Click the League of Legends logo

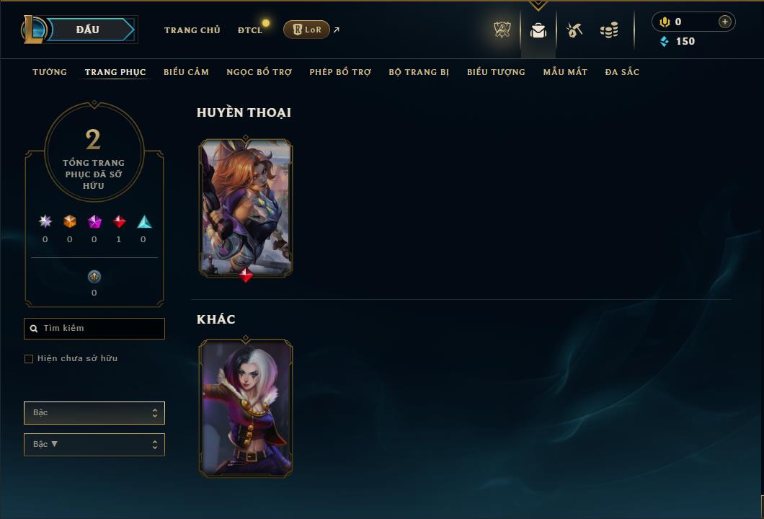pyautogui.click(x=33, y=30)
